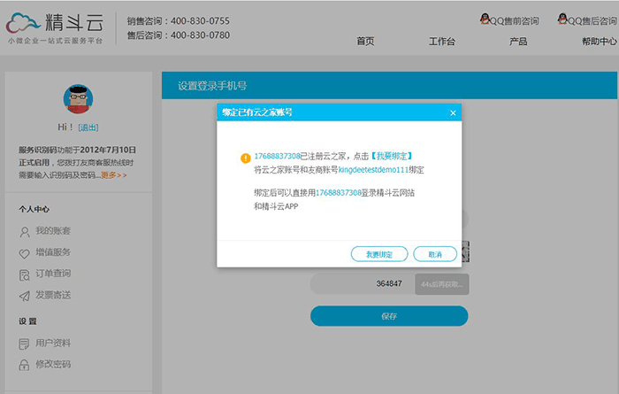Click the 44s后再获取 countdown button
The image size is (619, 394).
(x=442, y=284)
